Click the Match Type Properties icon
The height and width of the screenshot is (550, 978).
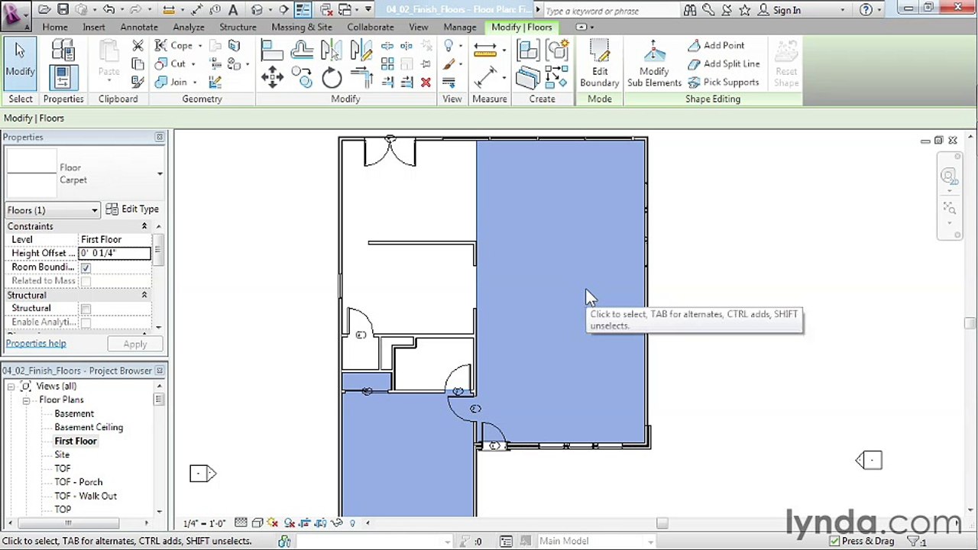pos(138,81)
